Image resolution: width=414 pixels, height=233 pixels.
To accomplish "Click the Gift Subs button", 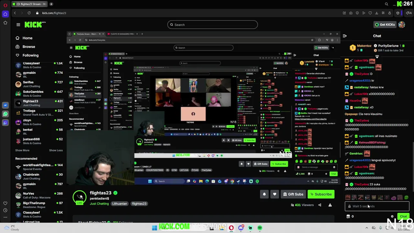I will tap(293, 194).
